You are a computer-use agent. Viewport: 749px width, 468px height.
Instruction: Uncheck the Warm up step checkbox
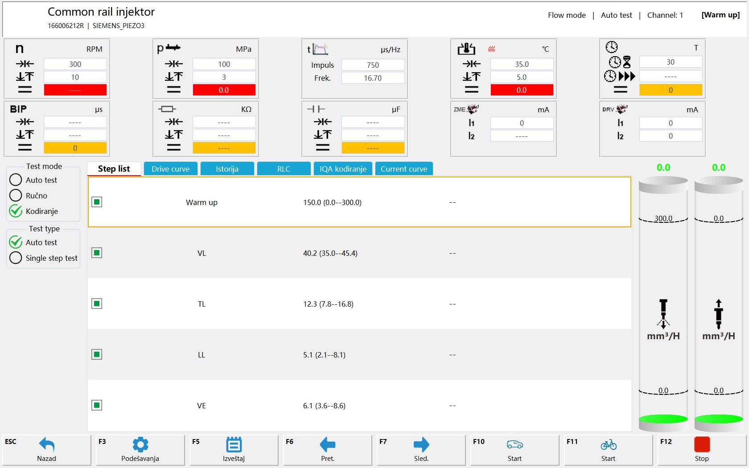pyautogui.click(x=97, y=202)
